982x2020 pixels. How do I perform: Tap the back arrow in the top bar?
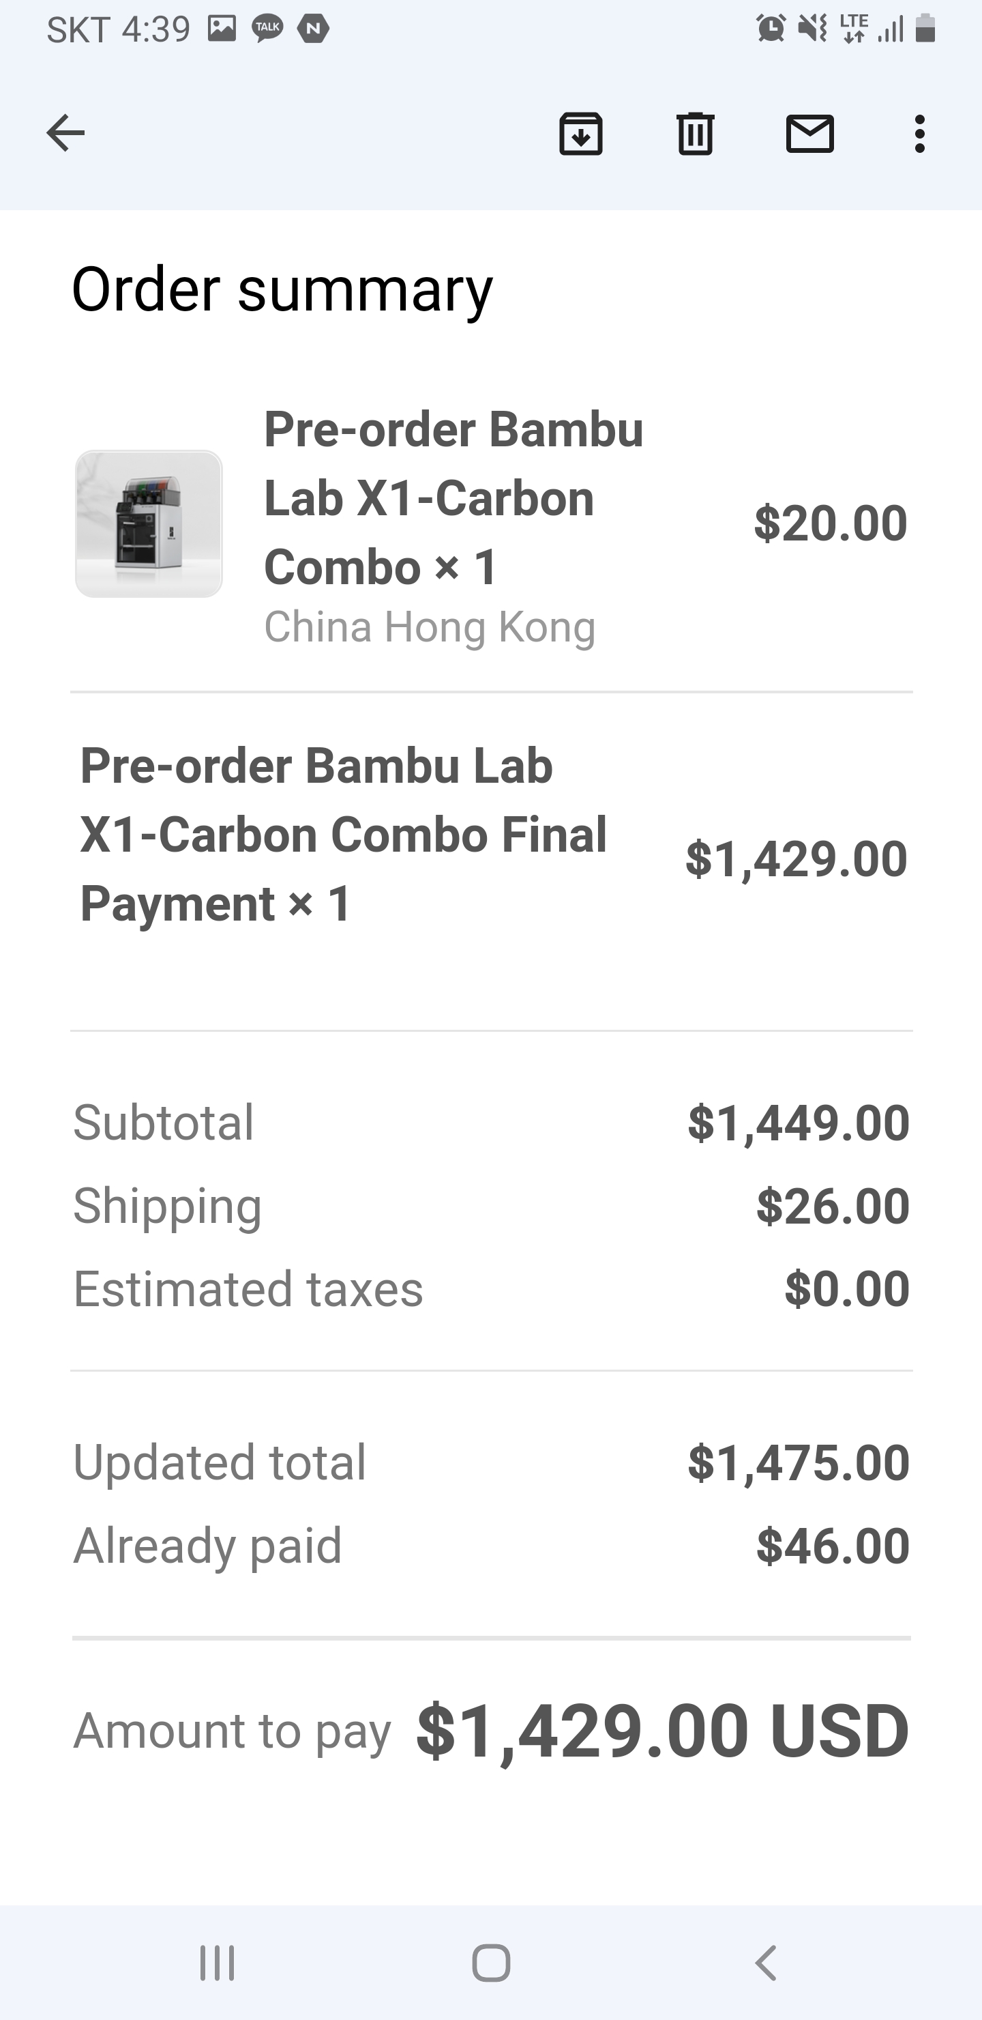66,132
